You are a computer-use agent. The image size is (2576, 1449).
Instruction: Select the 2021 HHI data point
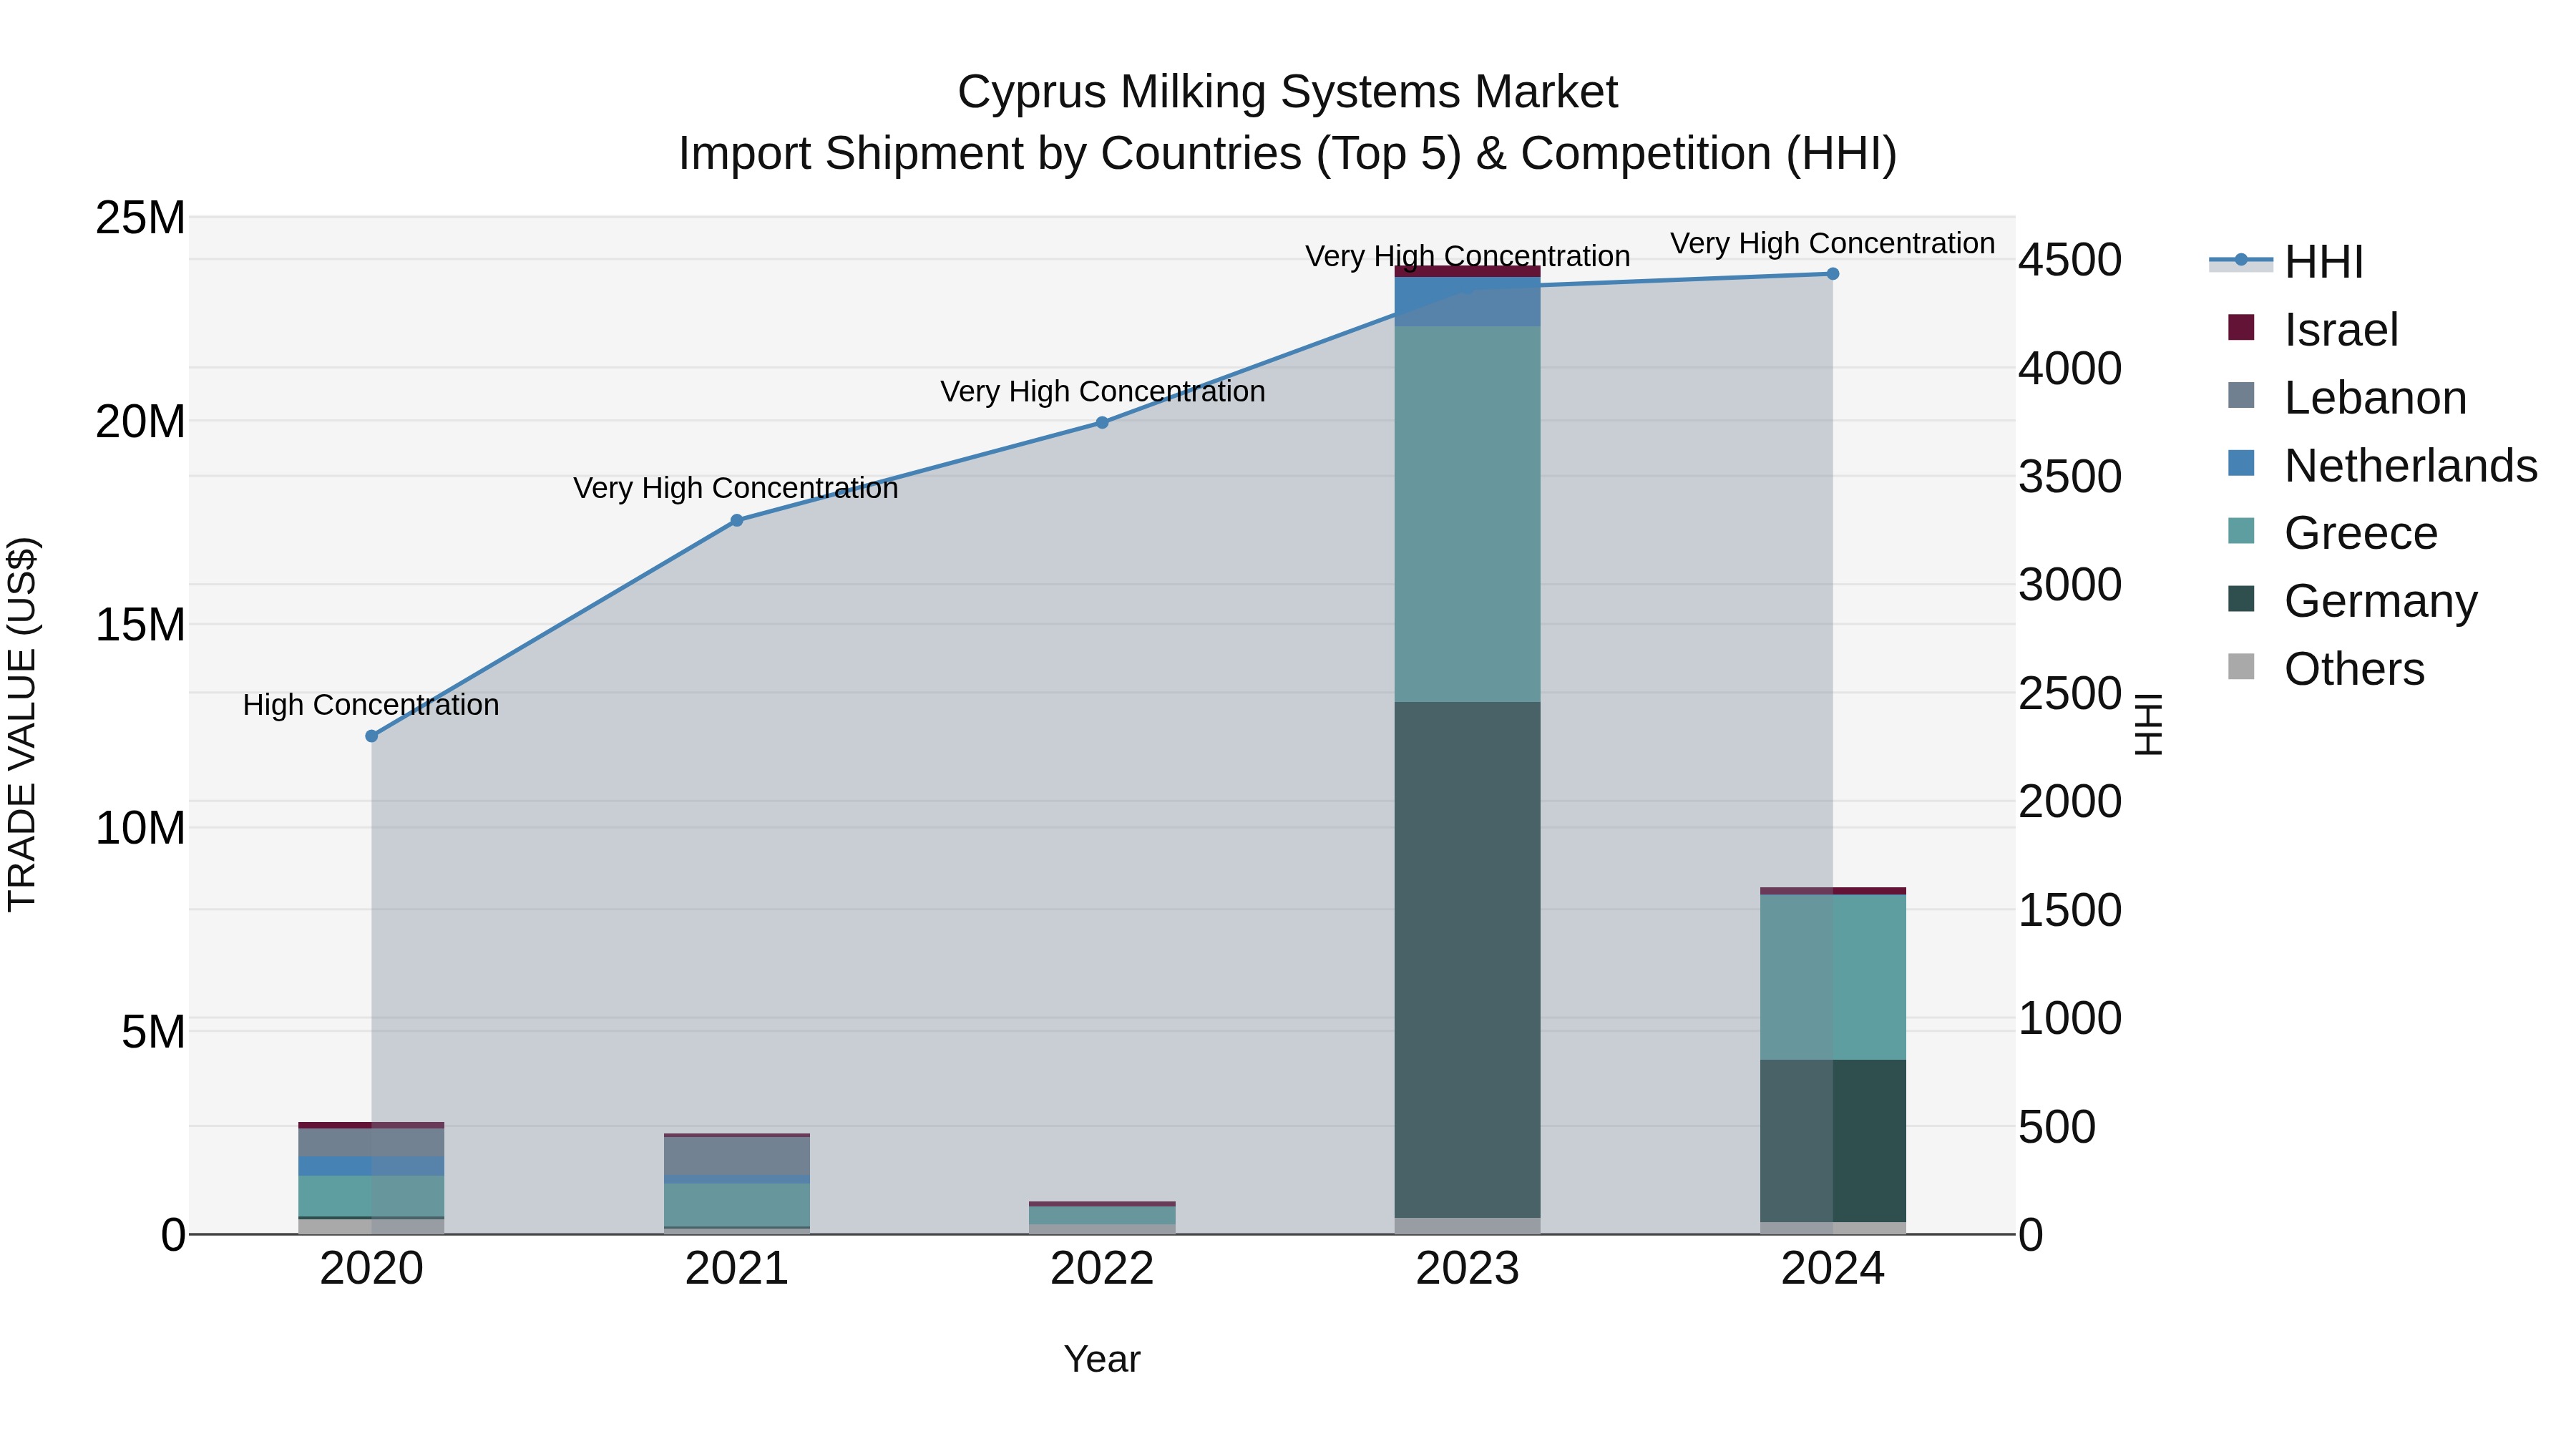[737, 520]
